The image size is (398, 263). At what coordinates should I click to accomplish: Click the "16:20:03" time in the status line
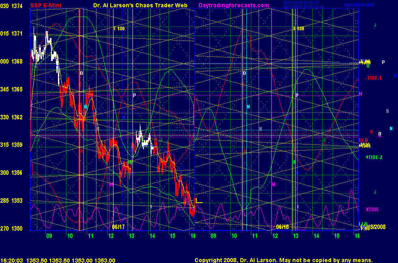coord(12,261)
